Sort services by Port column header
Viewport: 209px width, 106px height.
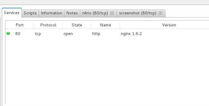[19, 25]
